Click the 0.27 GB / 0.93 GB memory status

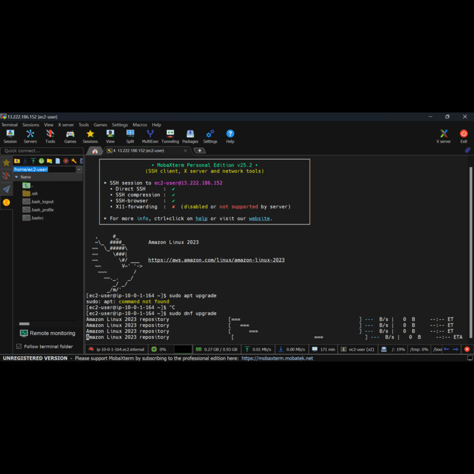pyautogui.click(x=217, y=349)
